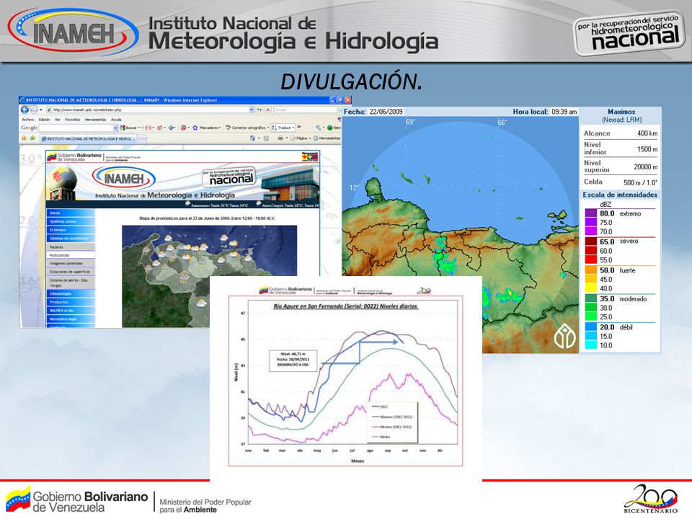Viewport: 692px width, 519px height.
Task: Open the Buscar dropdown arrow
Action: [139, 128]
